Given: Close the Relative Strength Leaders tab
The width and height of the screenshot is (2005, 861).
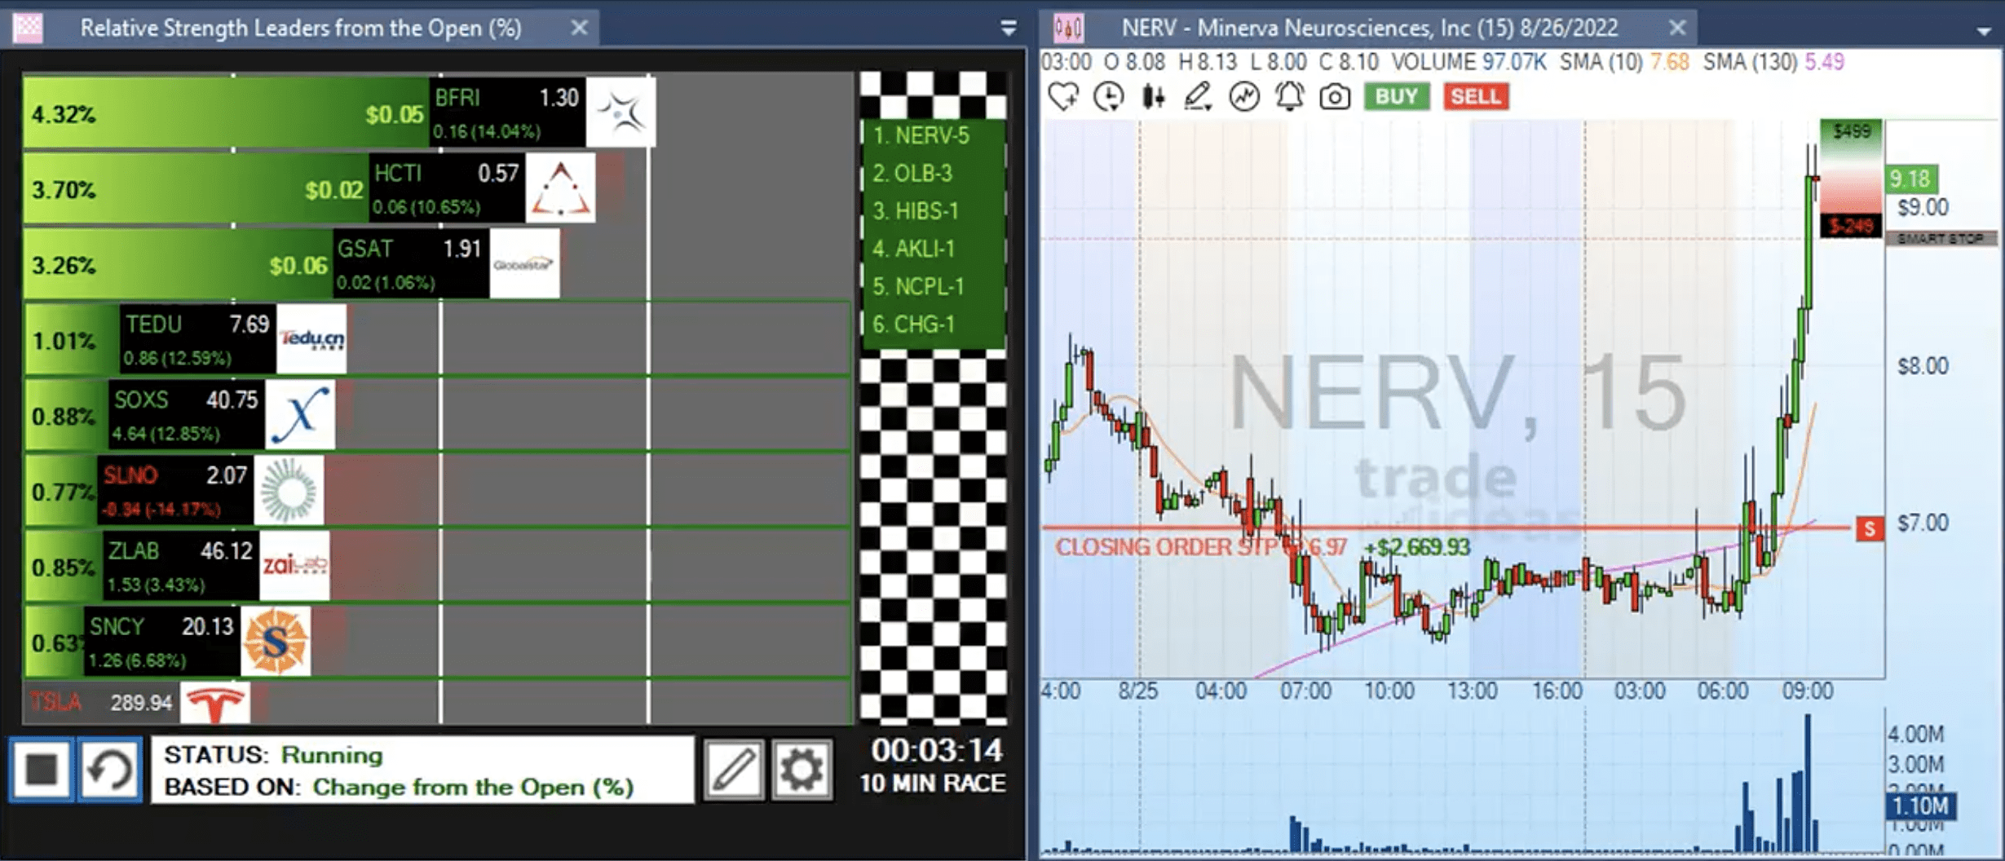Looking at the screenshot, I should pos(579,28).
